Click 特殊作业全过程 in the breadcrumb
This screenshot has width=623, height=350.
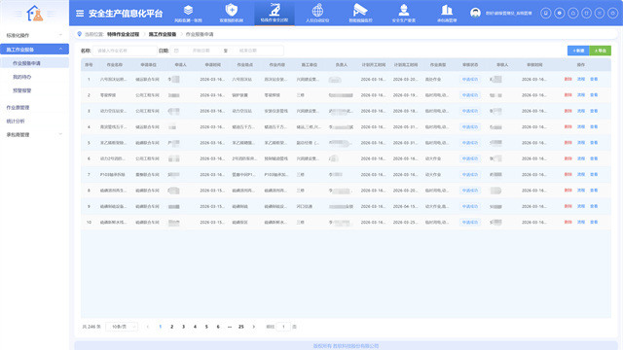click(x=124, y=34)
